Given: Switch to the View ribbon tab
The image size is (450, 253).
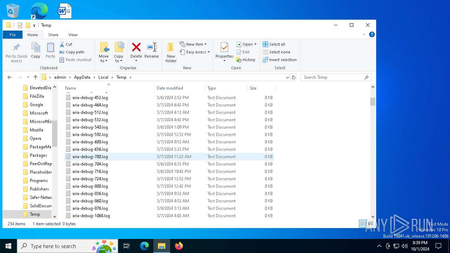Looking at the screenshot, I should (73, 35).
